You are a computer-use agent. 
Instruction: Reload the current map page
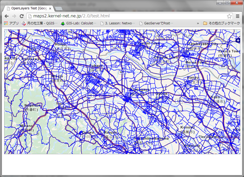[x=22, y=16]
